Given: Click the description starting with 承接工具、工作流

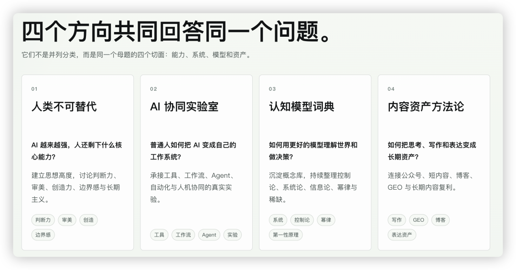Looking at the screenshot, I should tap(192, 187).
